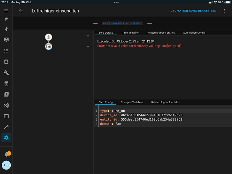This screenshot has width=232, height=174.
Task: Open lower Related logbook entries tab
Action: click(x=165, y=102)
